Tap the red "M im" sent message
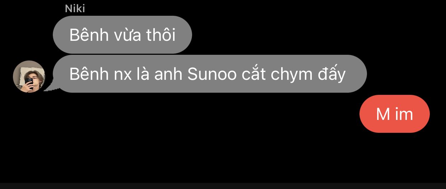Viewport: 446px width, 189px height. pos(395,114)
